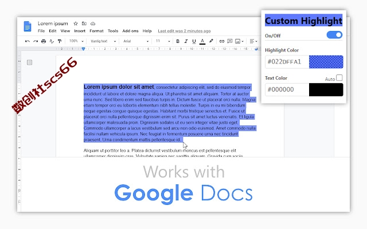The image size is (367, 229).
Task: Open the highlight color pen tool
Action: [x=211, y=41]
